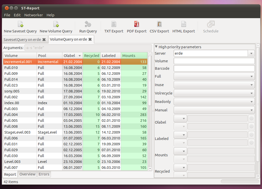Click the Labeled column header

point(111,55)
